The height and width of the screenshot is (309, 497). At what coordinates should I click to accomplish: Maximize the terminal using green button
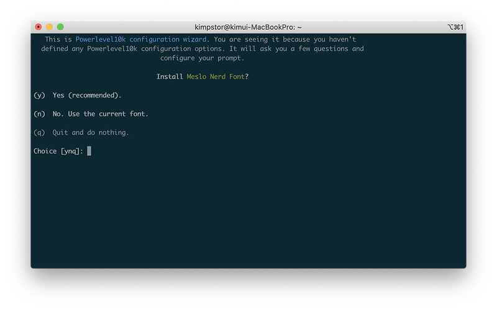pyautogui.click(x=60, y=27)
